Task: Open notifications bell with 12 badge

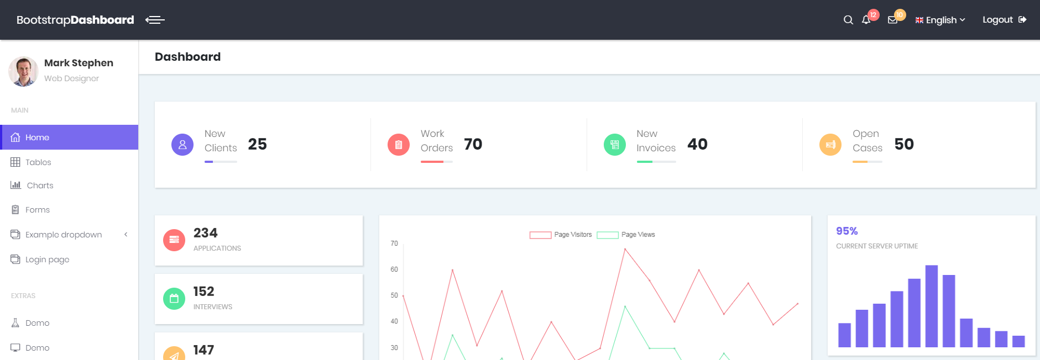Action: (x=866, y=20)
